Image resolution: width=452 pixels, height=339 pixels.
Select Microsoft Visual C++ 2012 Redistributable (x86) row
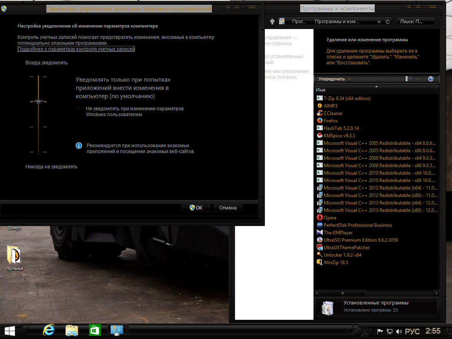pos(377,195)
